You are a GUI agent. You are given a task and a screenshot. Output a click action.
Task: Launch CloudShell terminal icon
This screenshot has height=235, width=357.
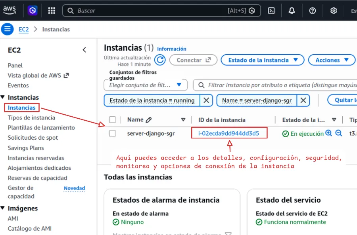pos(271,11)
